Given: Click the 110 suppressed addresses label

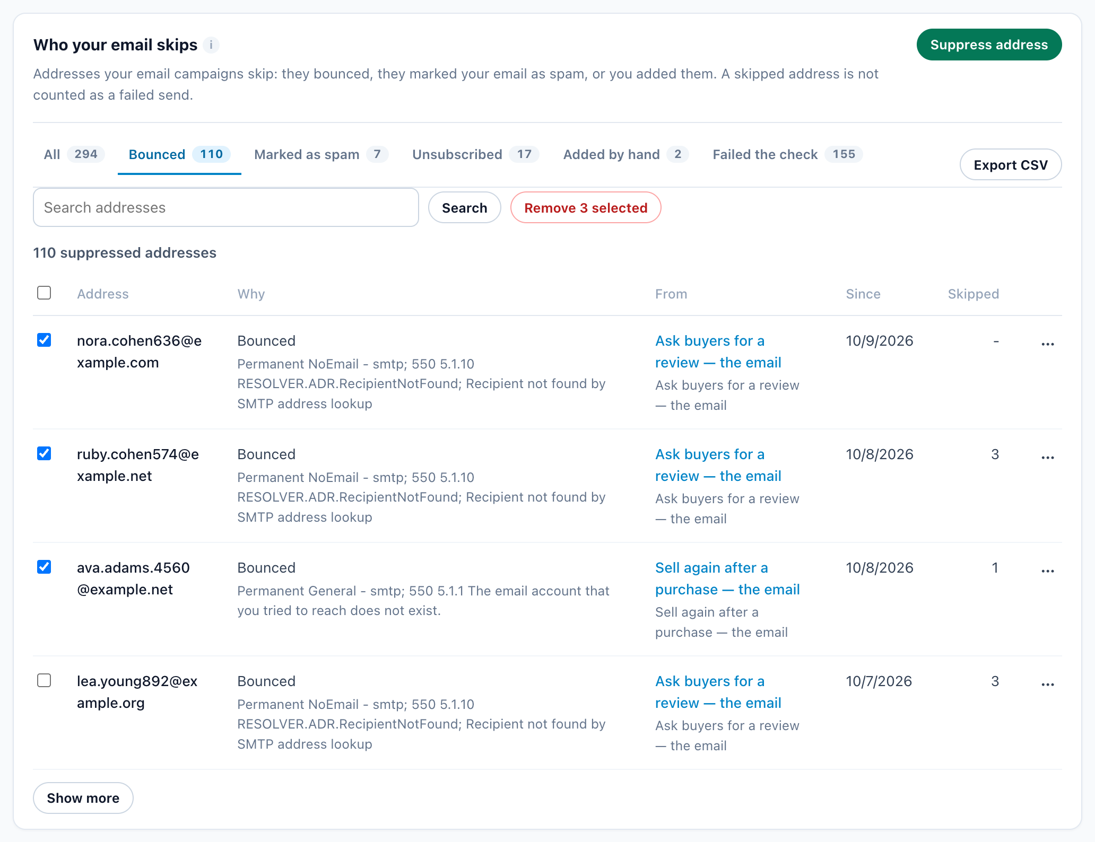Looking at the screenshot, I should point(125,253).
